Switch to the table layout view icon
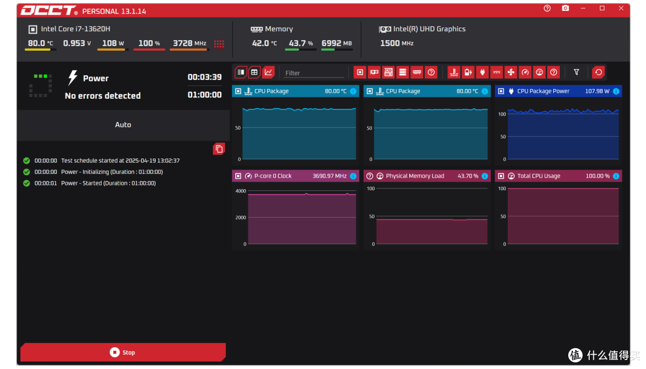Image resolution: width=646 pixels, height=369 pixels. [255, 72]
